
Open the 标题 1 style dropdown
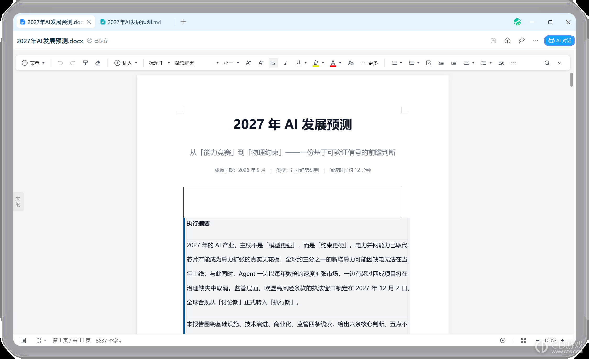pos(159,63)
